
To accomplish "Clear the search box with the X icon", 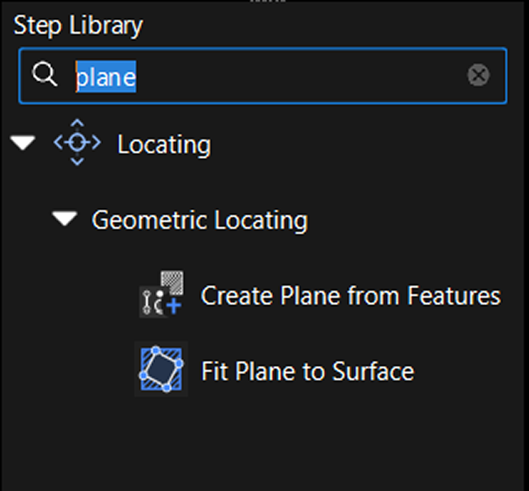I will [478, 75].
